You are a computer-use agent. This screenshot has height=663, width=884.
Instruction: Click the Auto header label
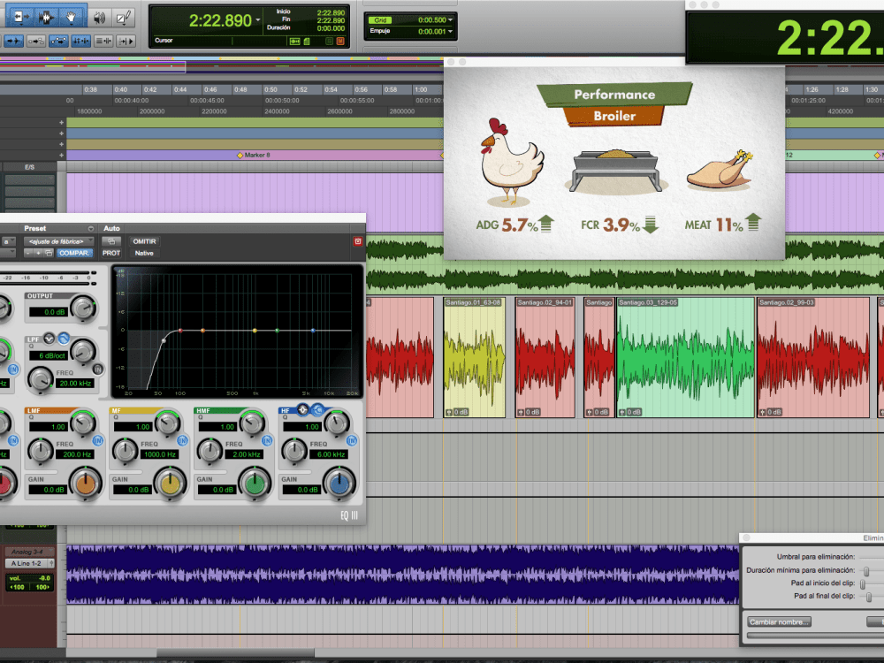(x=111, y=228)
